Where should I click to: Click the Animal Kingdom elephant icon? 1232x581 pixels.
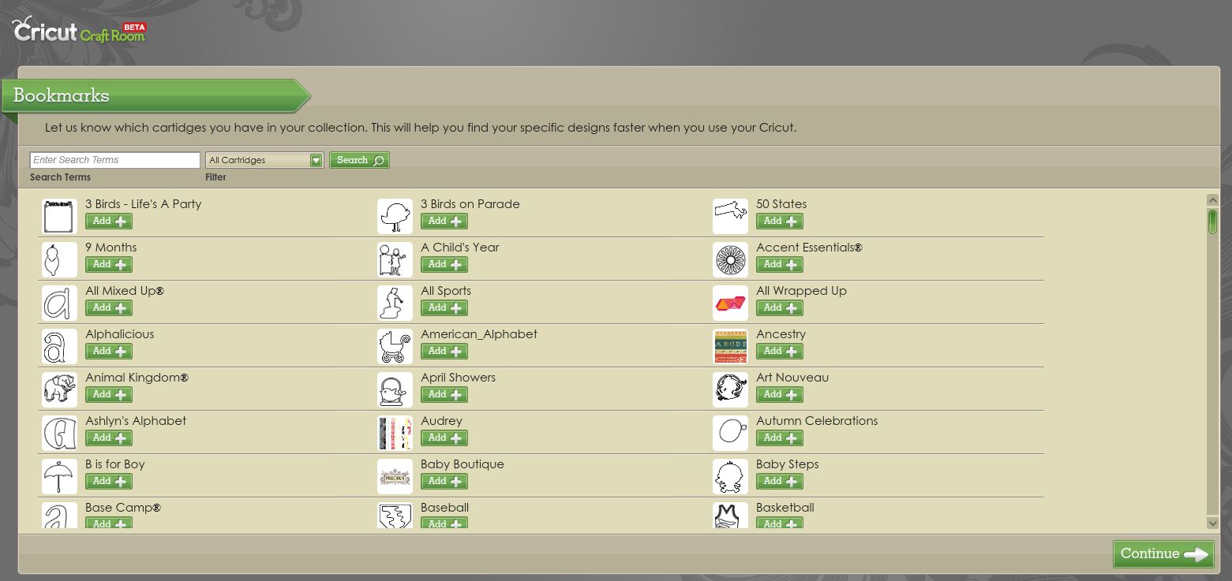coord(59,390)
